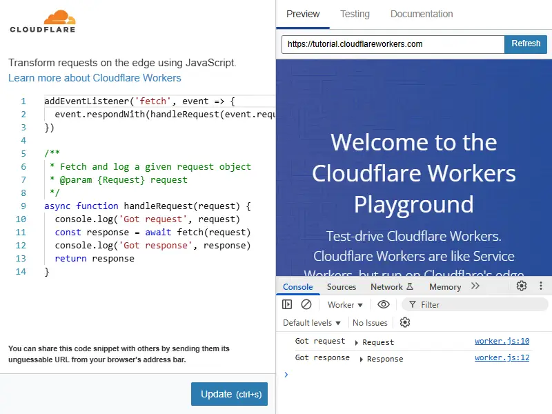Click the Refresh button

click(x=526, y=44)
